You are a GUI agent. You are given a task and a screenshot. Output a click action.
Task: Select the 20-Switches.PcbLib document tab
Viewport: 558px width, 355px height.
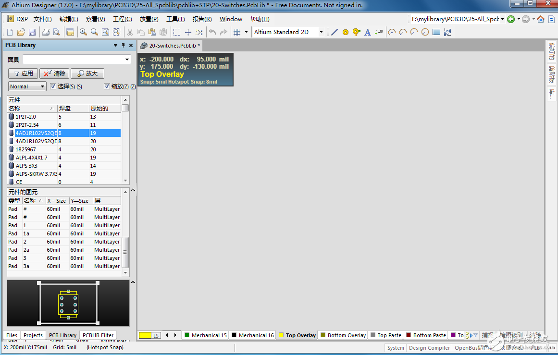(171, 46)
